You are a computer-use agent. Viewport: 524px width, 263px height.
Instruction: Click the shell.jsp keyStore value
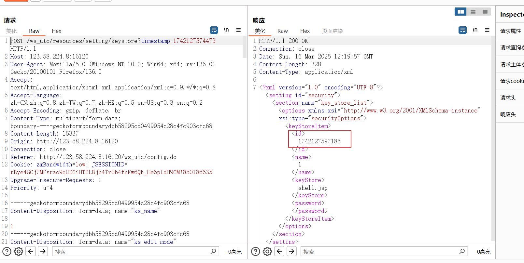pos(313,188)
